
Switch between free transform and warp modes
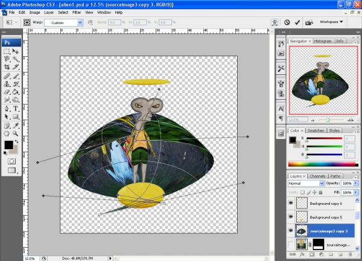275,22
